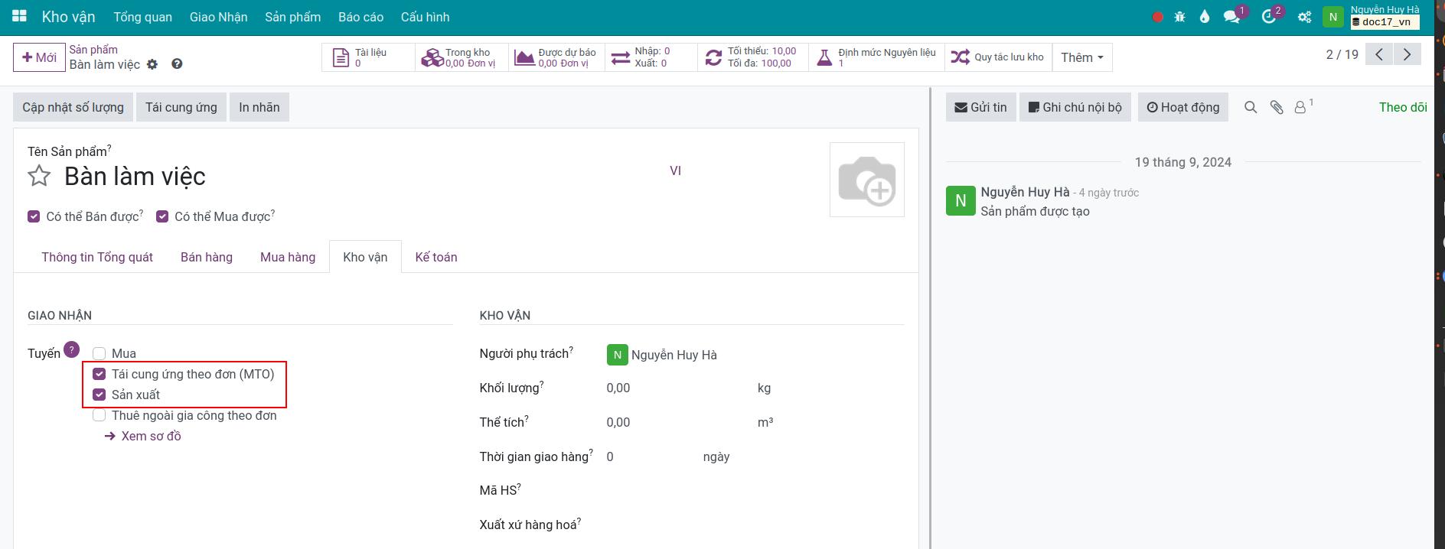Switch to the Thông tin Tổng quát tab

tap(97, 257)
